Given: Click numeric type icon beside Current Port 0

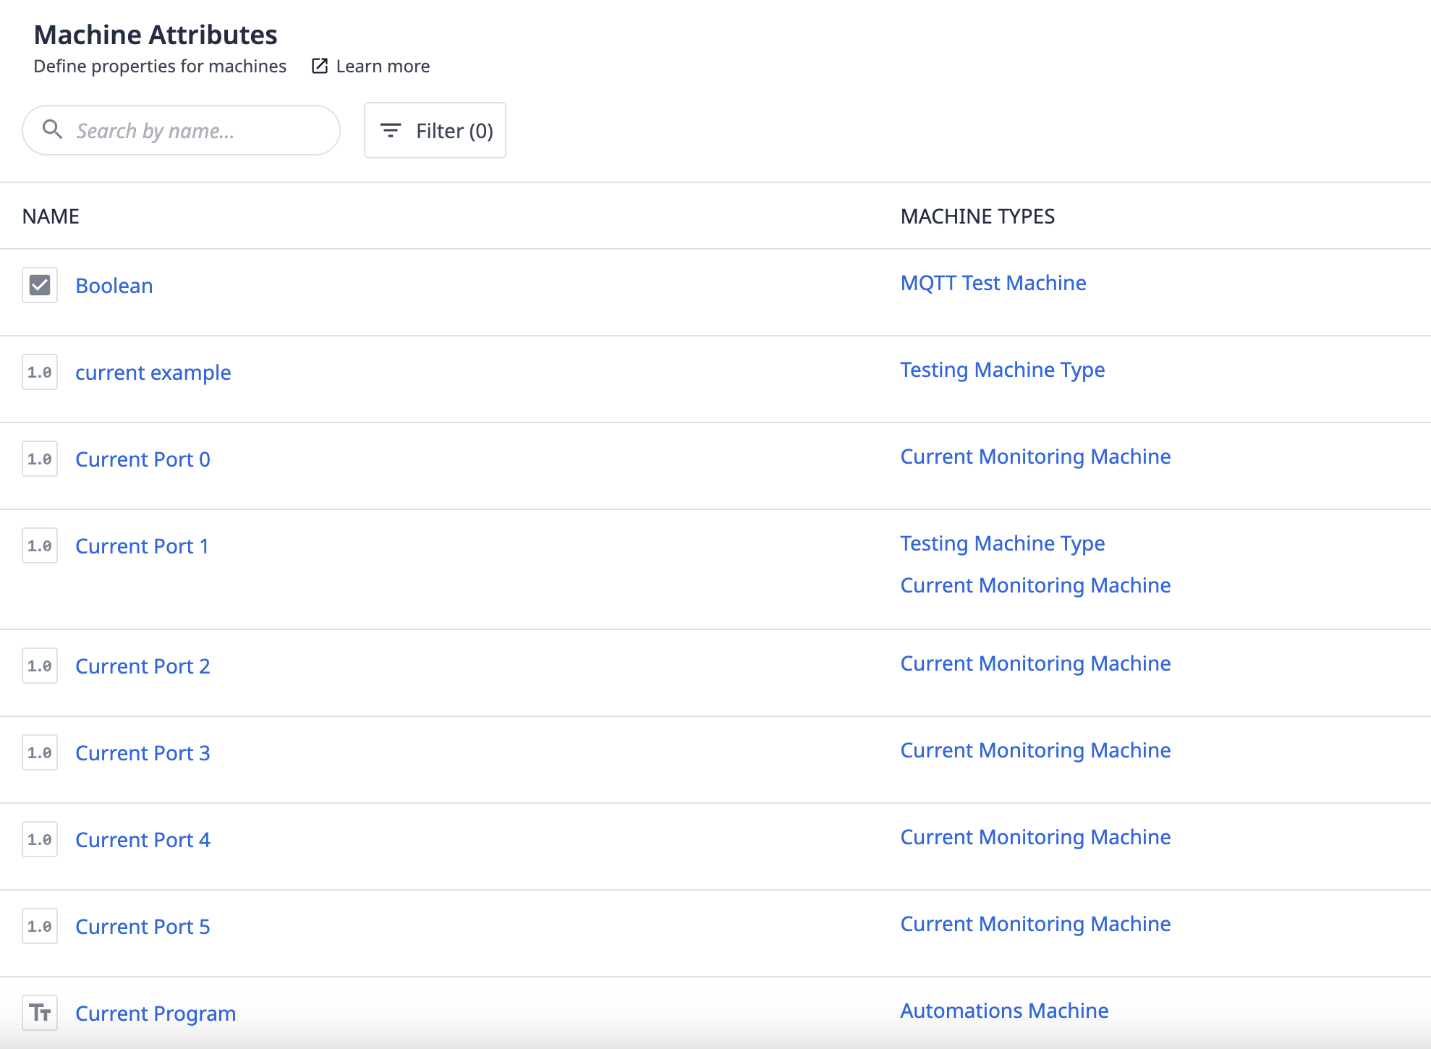Looking at the screenshot, I should (x=40, y=459).
